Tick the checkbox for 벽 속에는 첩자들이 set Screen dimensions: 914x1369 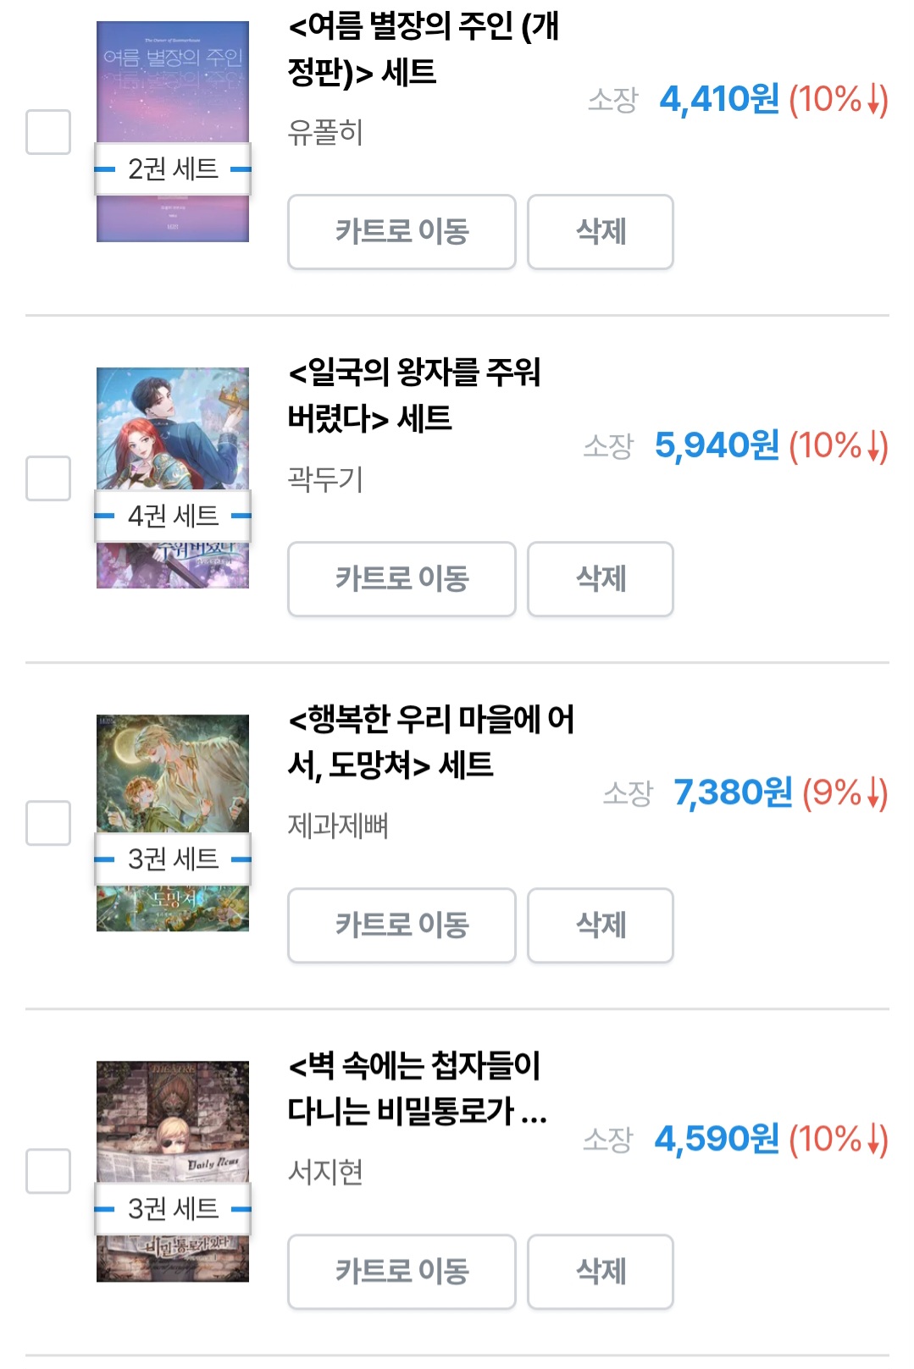tap(48, 1171)
